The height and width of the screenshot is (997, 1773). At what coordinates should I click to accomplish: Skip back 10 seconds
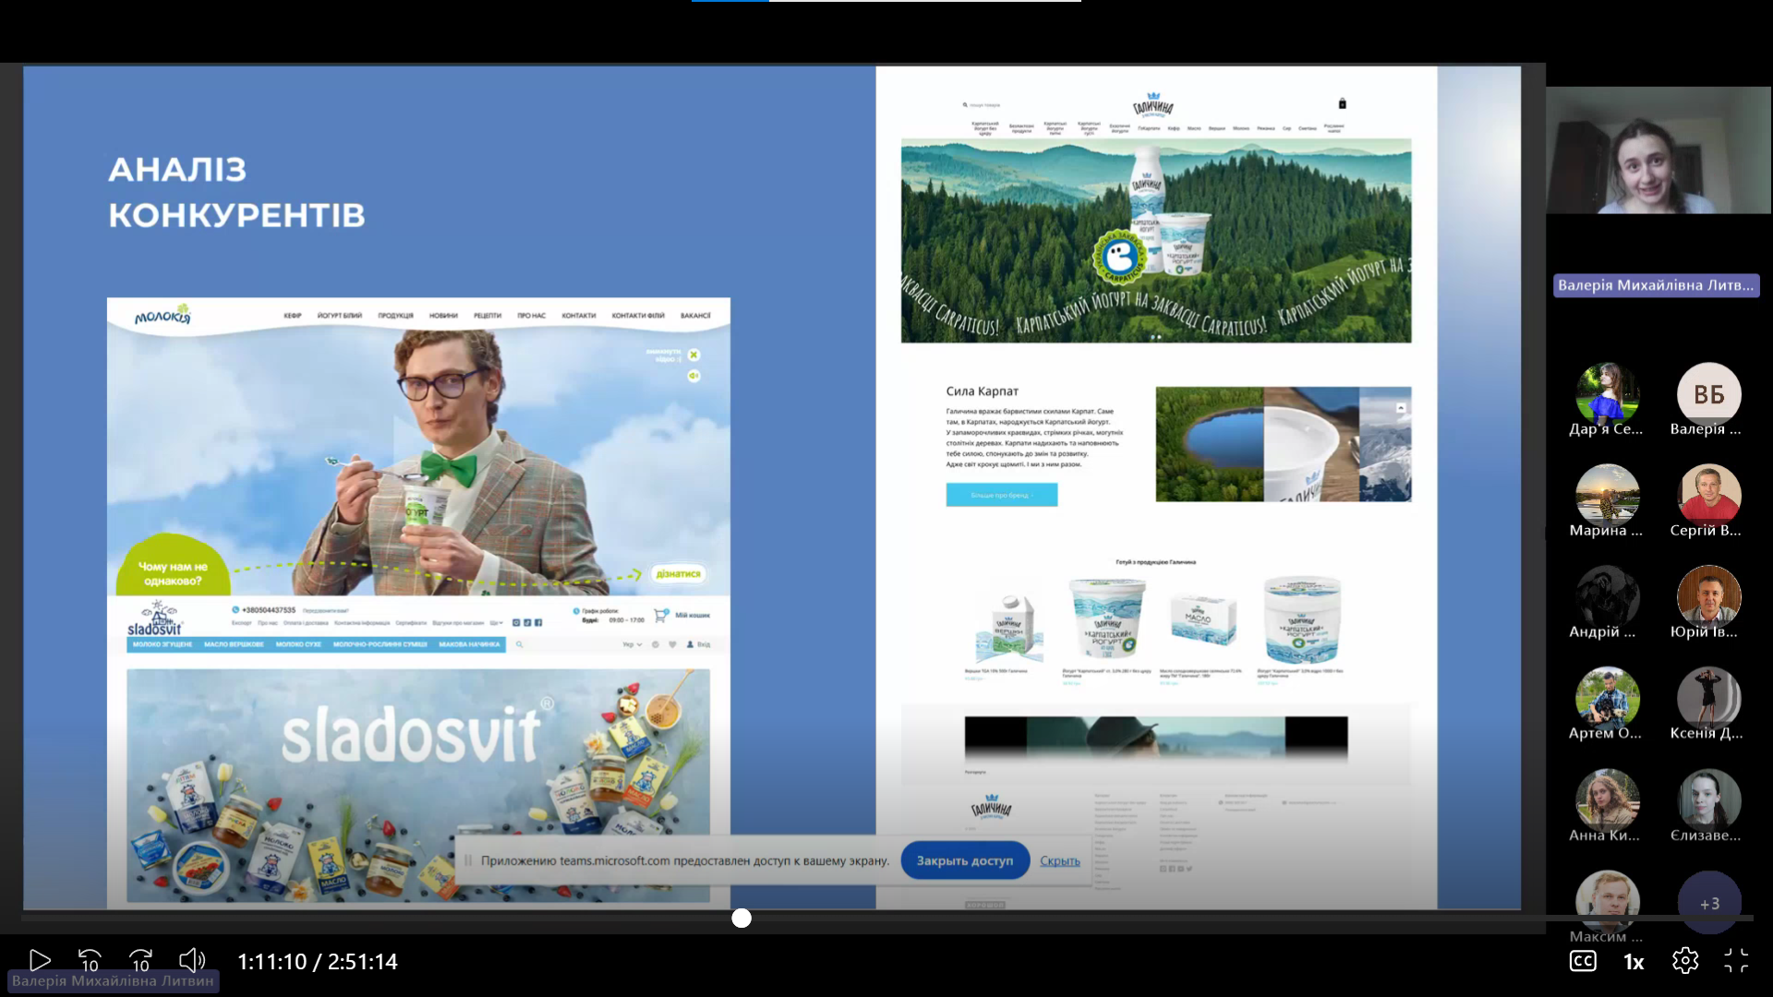coord(90,961)
